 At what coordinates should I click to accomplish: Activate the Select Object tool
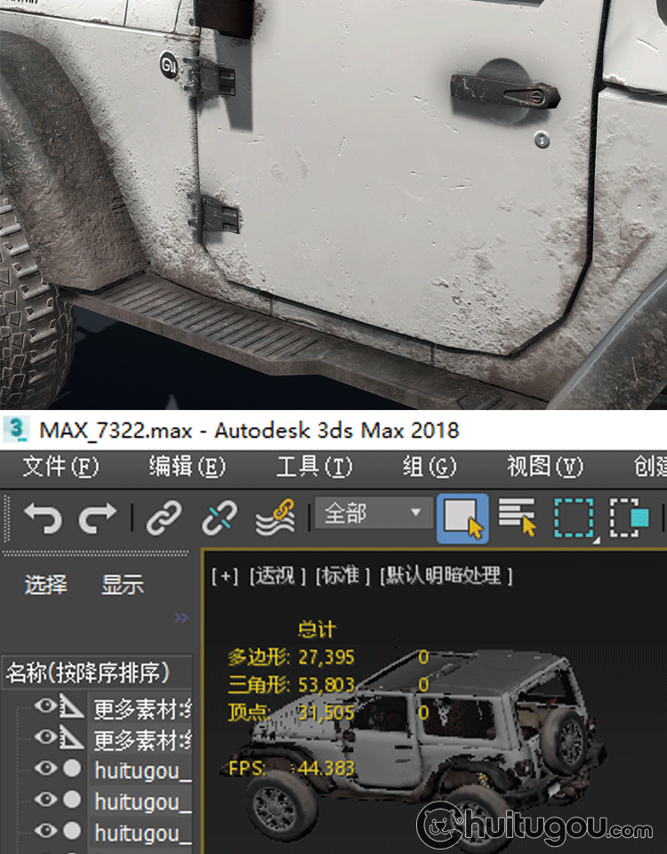click(x=462, y=519)
